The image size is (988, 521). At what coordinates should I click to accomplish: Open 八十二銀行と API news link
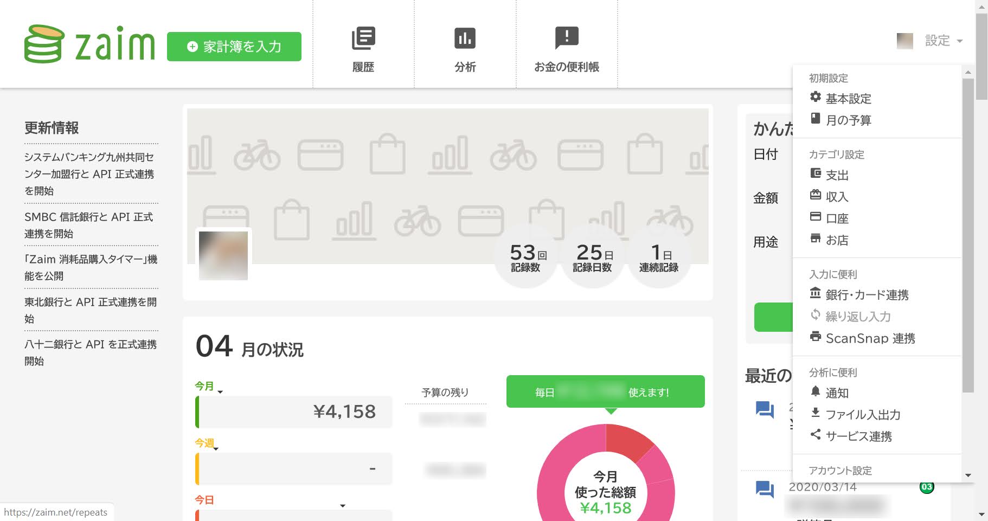(91, 352)
